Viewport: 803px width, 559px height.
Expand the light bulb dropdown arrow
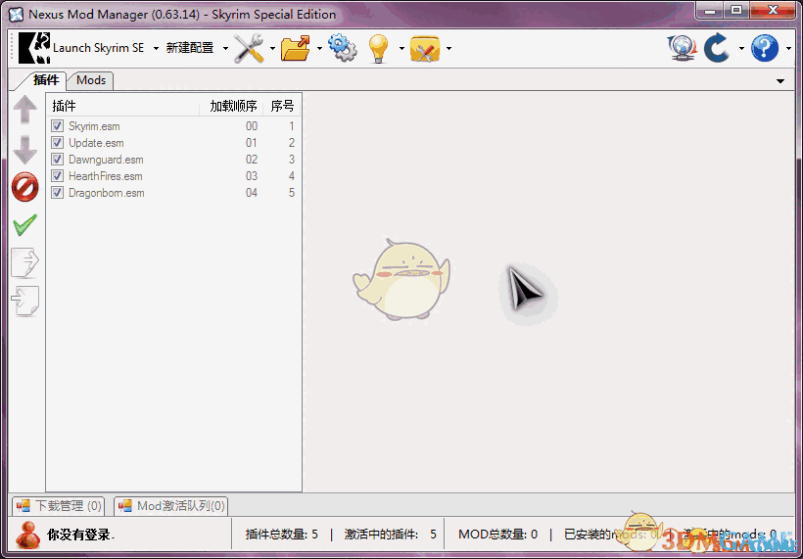pyautogui.click(x=401, y=49)
